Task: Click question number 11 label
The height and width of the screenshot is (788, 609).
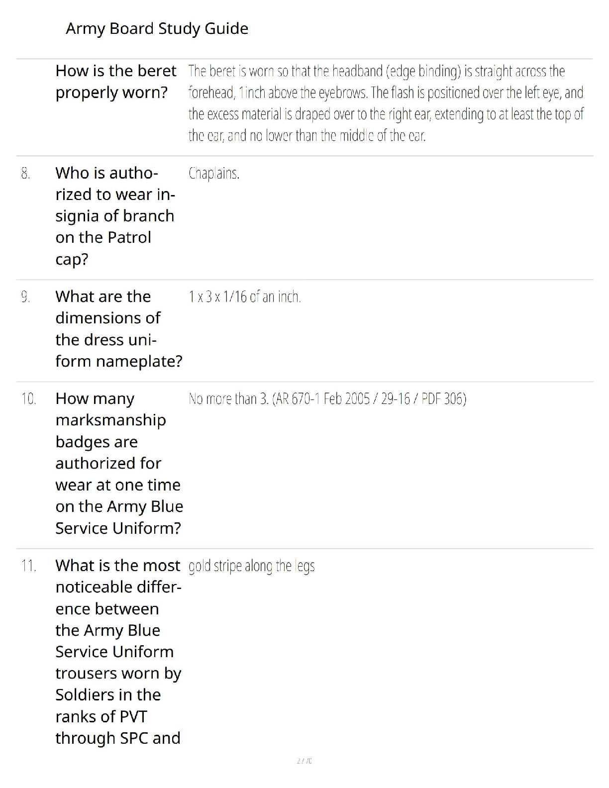Action: [28, 566]
